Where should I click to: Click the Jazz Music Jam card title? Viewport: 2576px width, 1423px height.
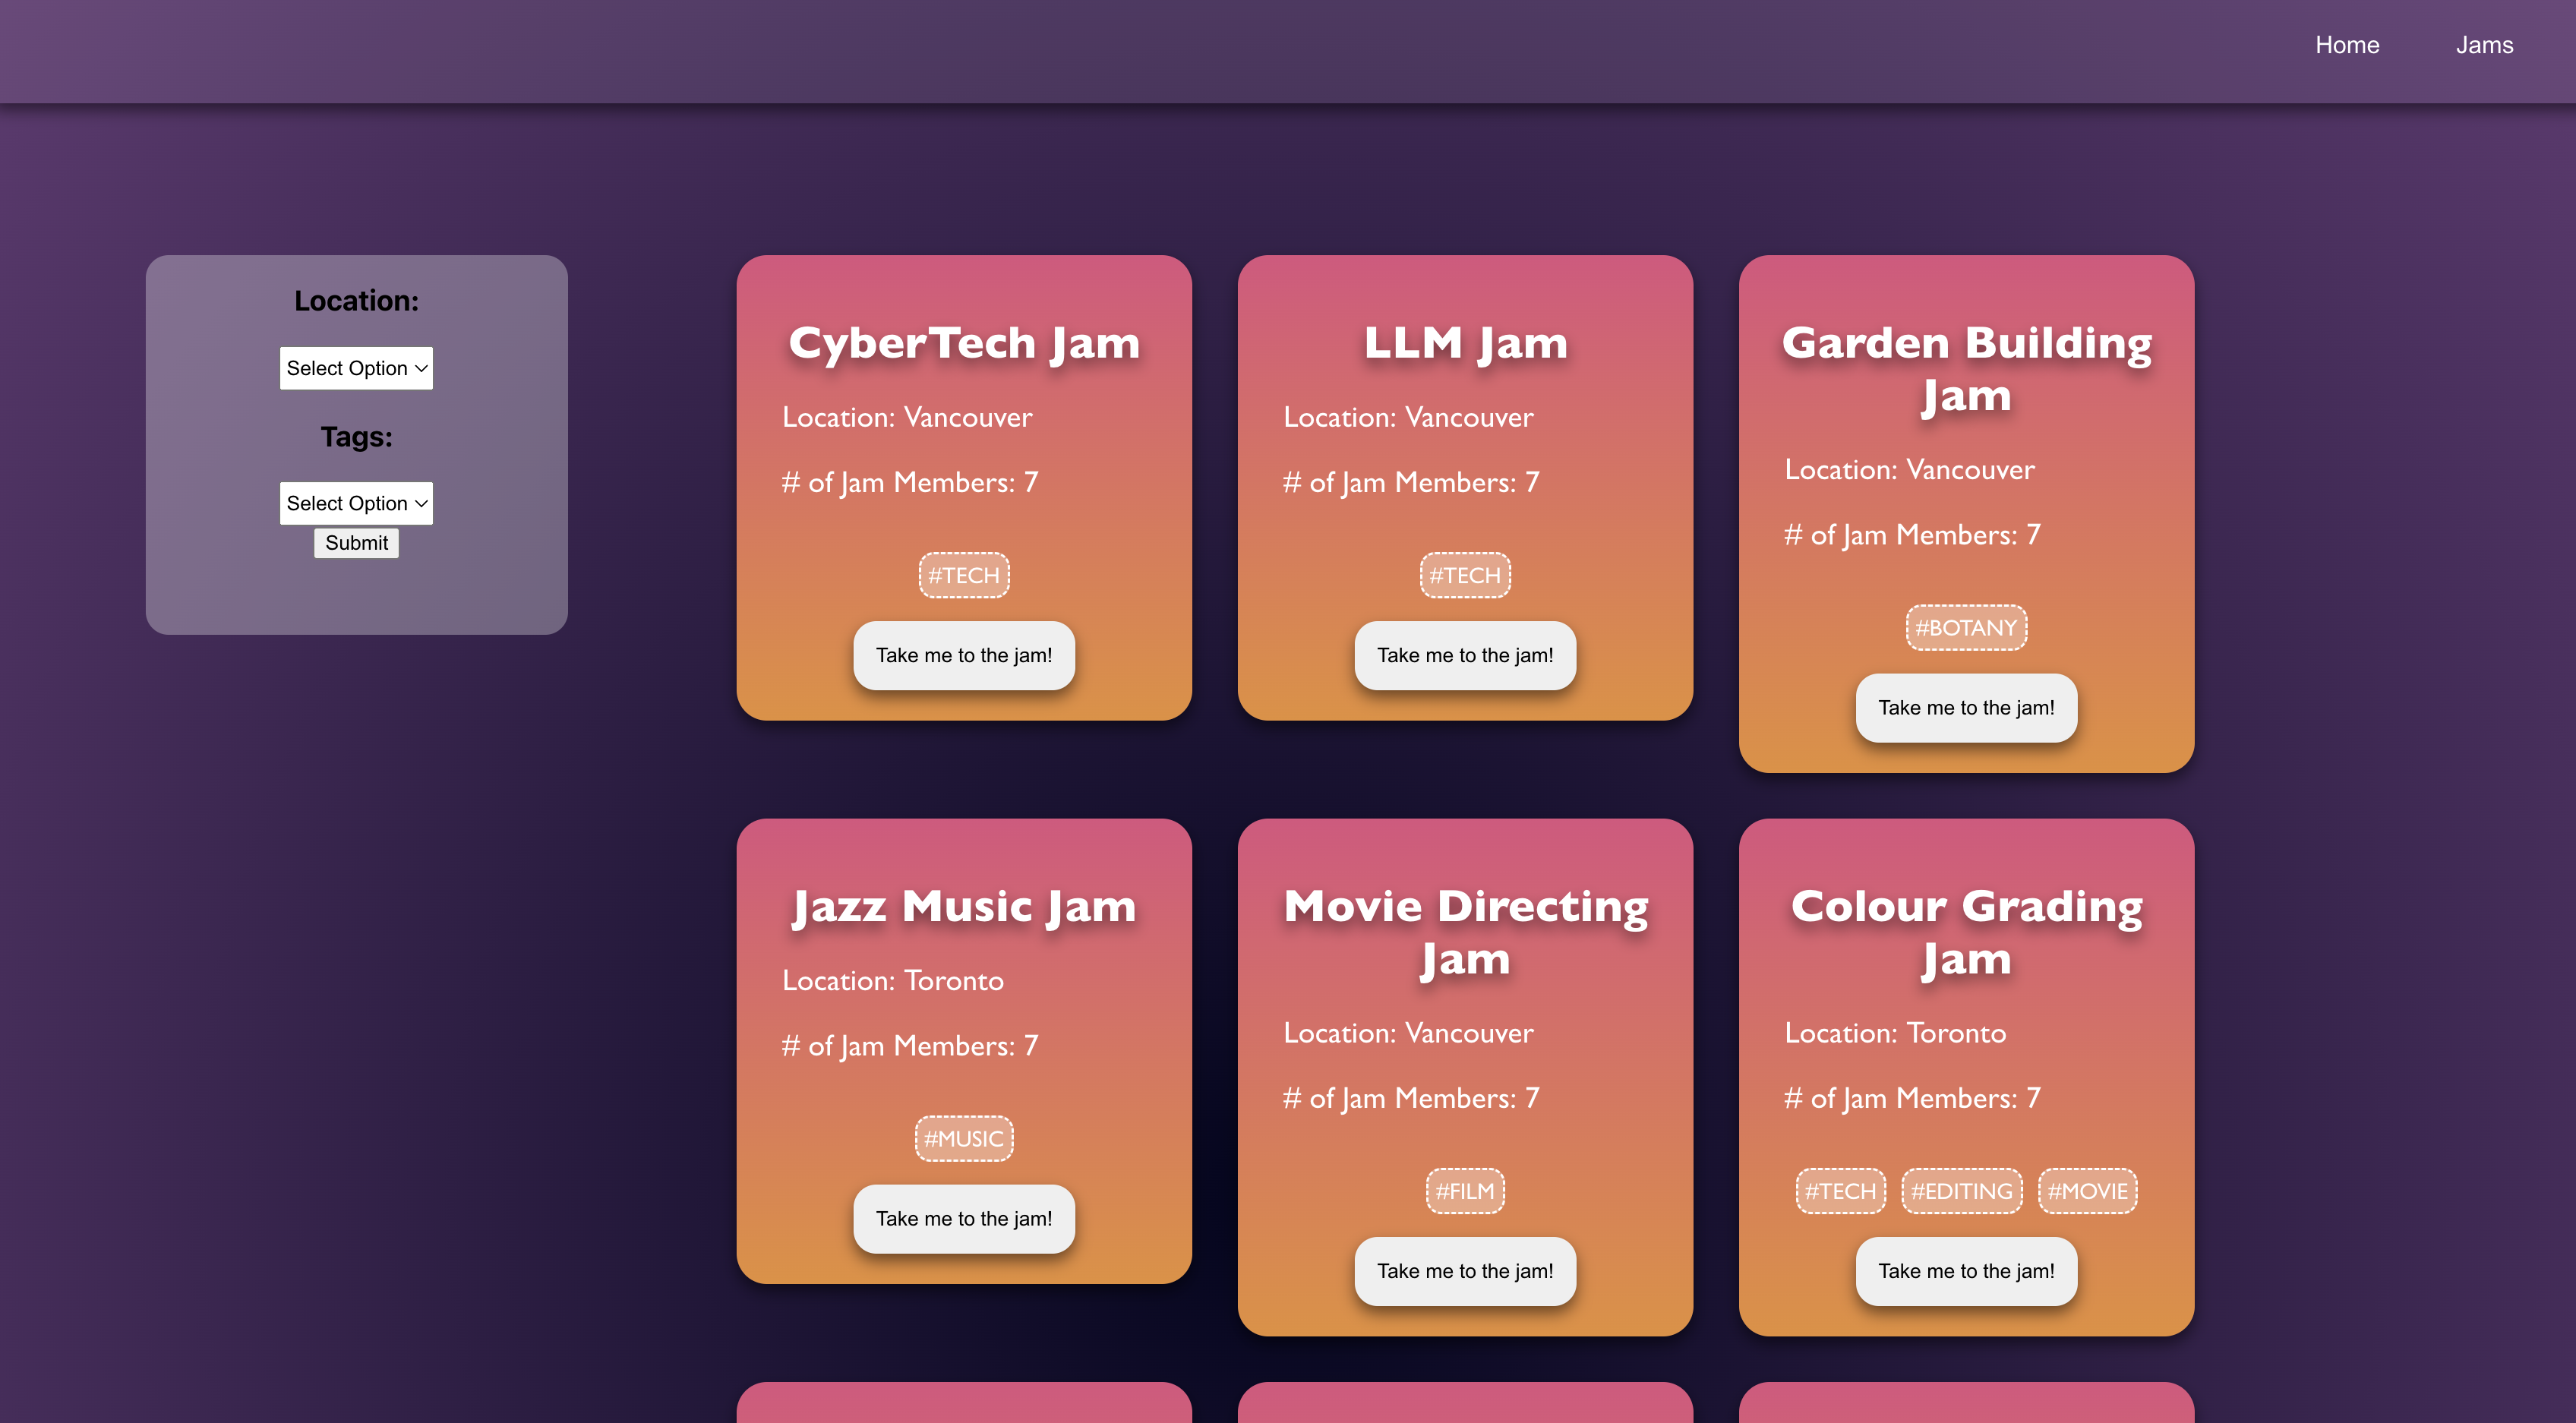(x=963, y=907)
